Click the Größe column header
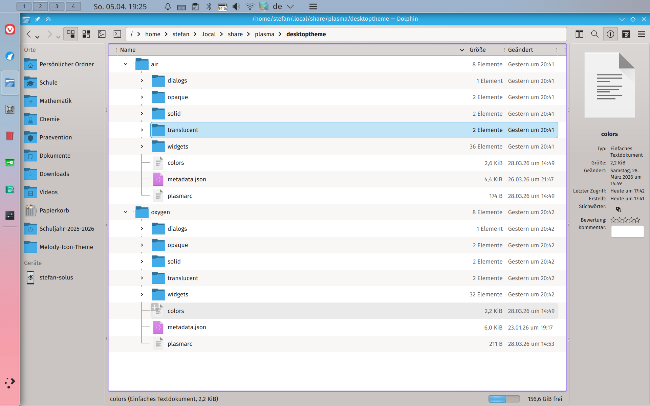This screenshot has height=406, width=650. [x=477, y=50]
